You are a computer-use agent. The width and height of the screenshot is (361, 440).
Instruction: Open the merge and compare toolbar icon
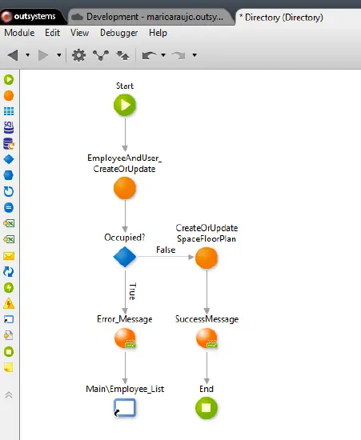pos(101,55)
